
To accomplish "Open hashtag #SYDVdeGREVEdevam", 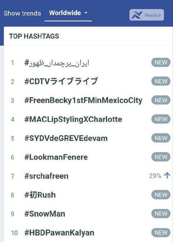I will [66, 138].
